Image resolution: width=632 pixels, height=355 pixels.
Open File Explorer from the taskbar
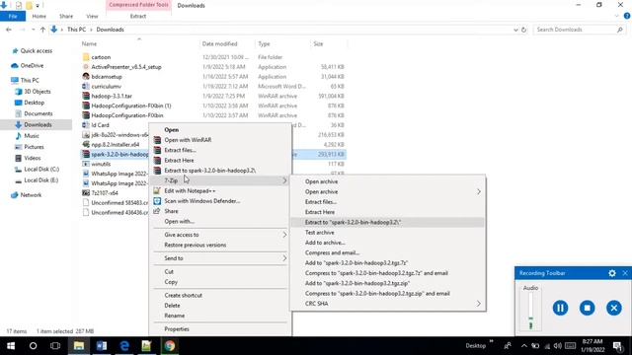(x=79, y=346)
